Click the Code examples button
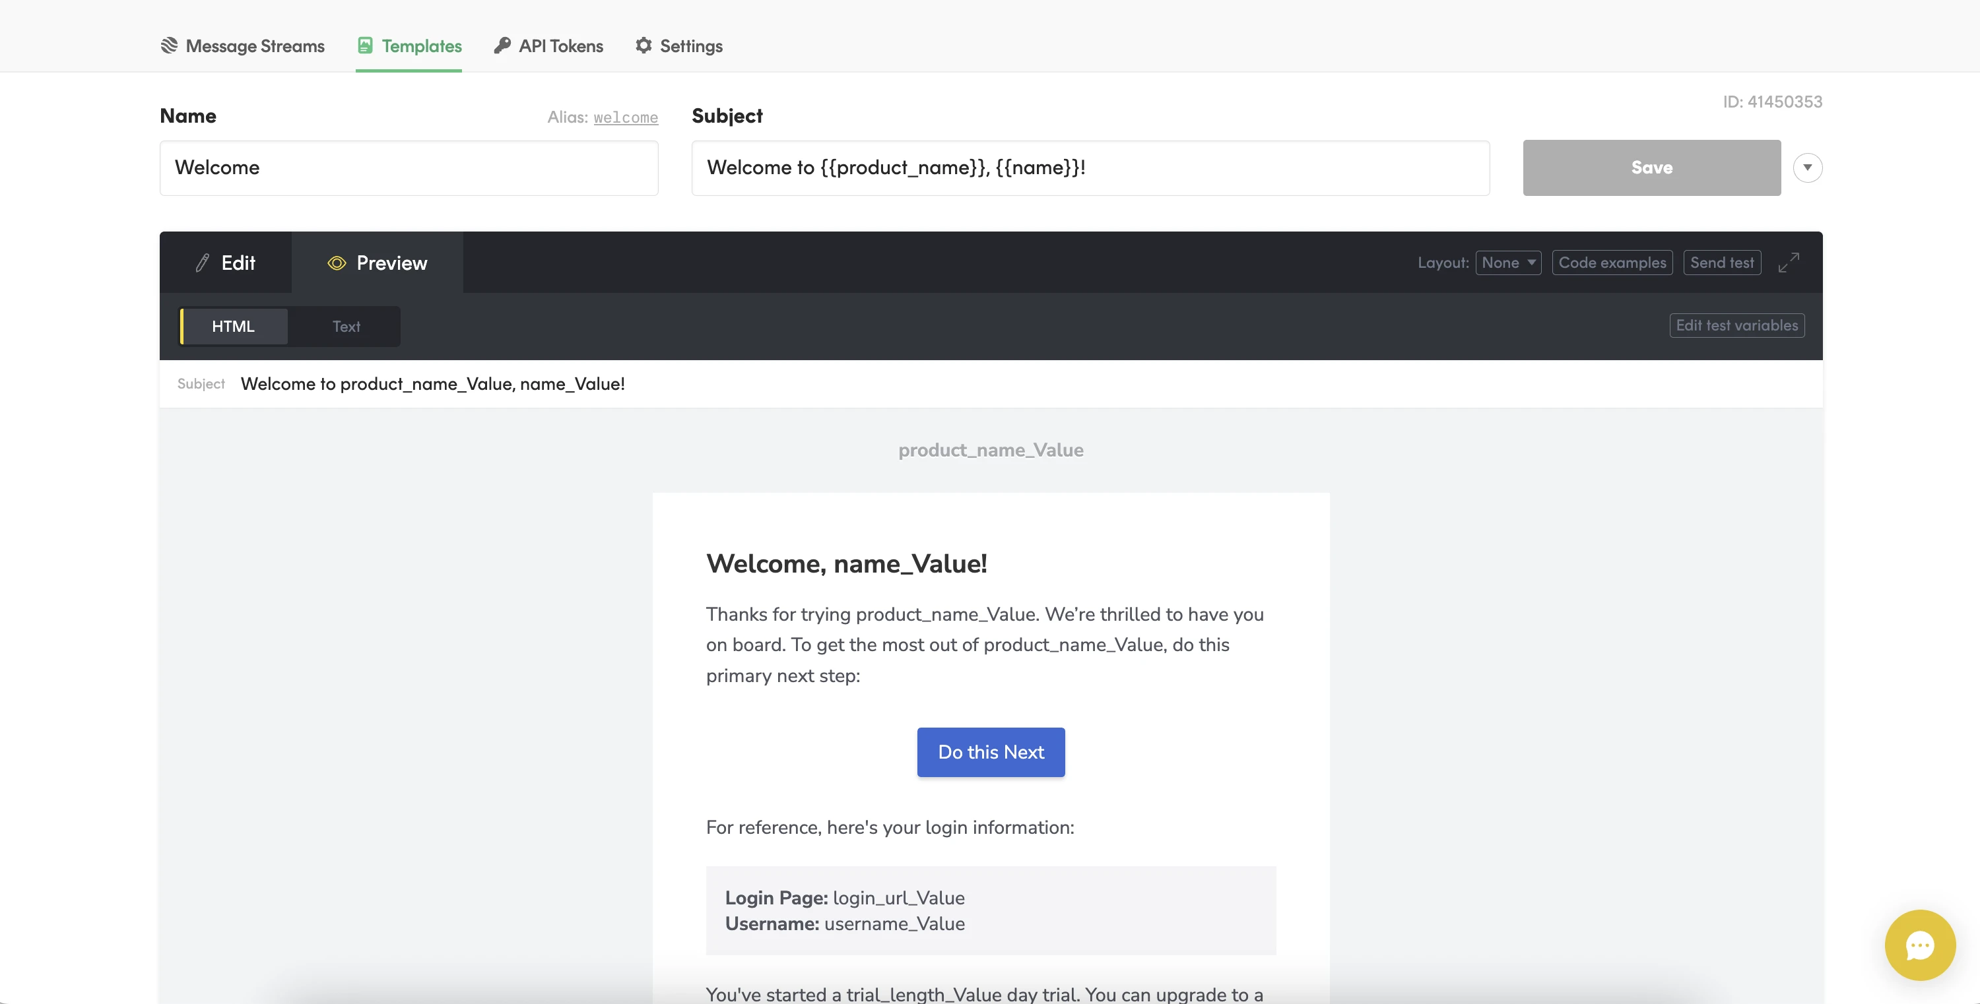Image resolution: width=1980 pixels, height=1004 pixels. 1612,263
